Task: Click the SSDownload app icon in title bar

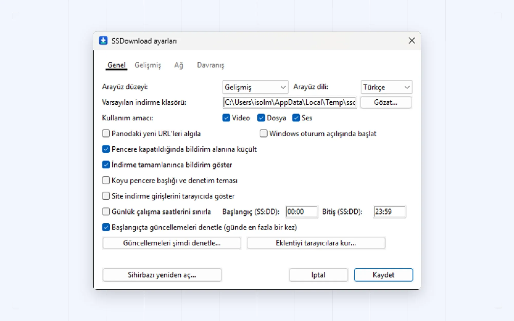Action: 103,41
